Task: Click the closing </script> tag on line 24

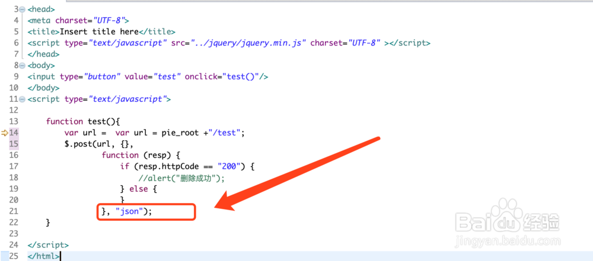Action: 48,245
